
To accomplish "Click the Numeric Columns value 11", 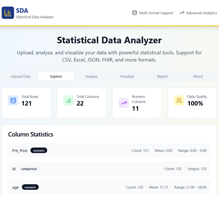I will coord(135,108).
